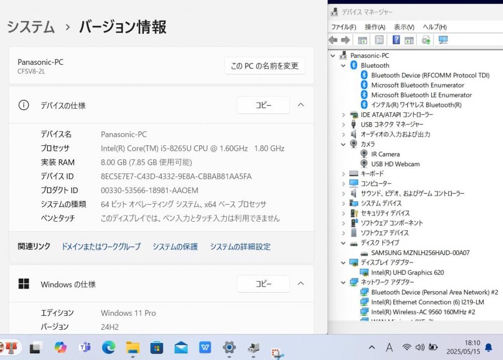503x360 pixels.
Task: Launch Copilot from the taskbar
Action: [60, 347]
